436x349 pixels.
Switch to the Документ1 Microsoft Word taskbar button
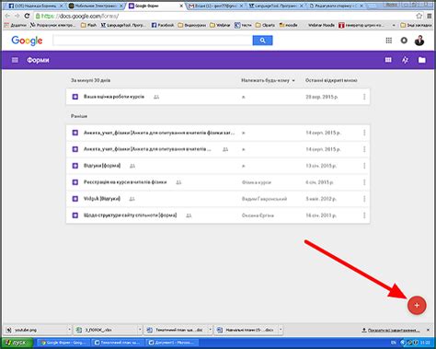click(172, 343)
